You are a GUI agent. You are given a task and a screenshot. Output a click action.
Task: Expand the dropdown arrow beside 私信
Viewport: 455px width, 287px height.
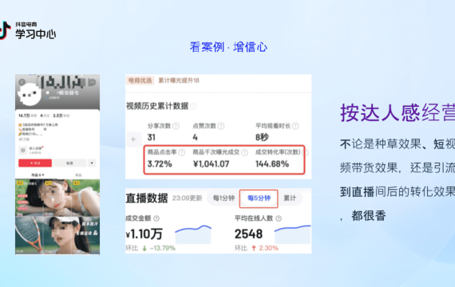[x=92, y=163]
